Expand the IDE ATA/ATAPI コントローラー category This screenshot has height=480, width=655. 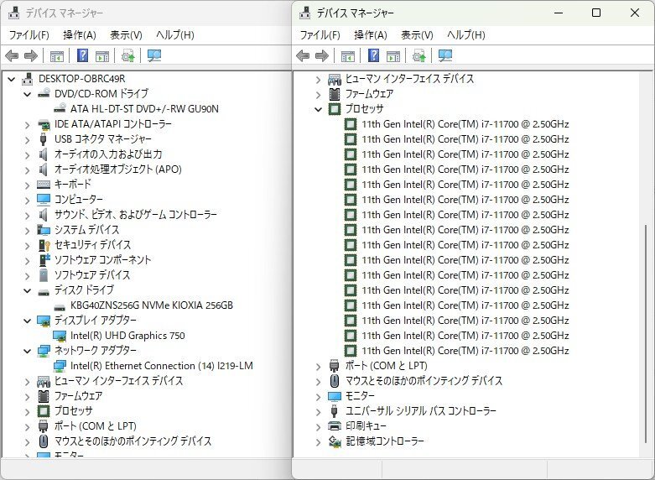(27, 124)
